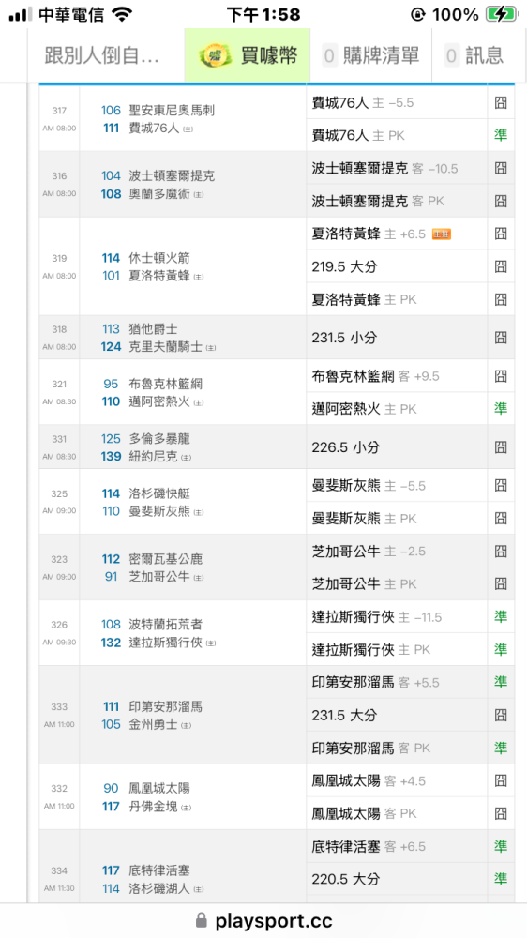Select 布魯克林籃網 客 +9.5 pick
The width and height of the screenshot is (527, 938).
click(x=398, y=376)
